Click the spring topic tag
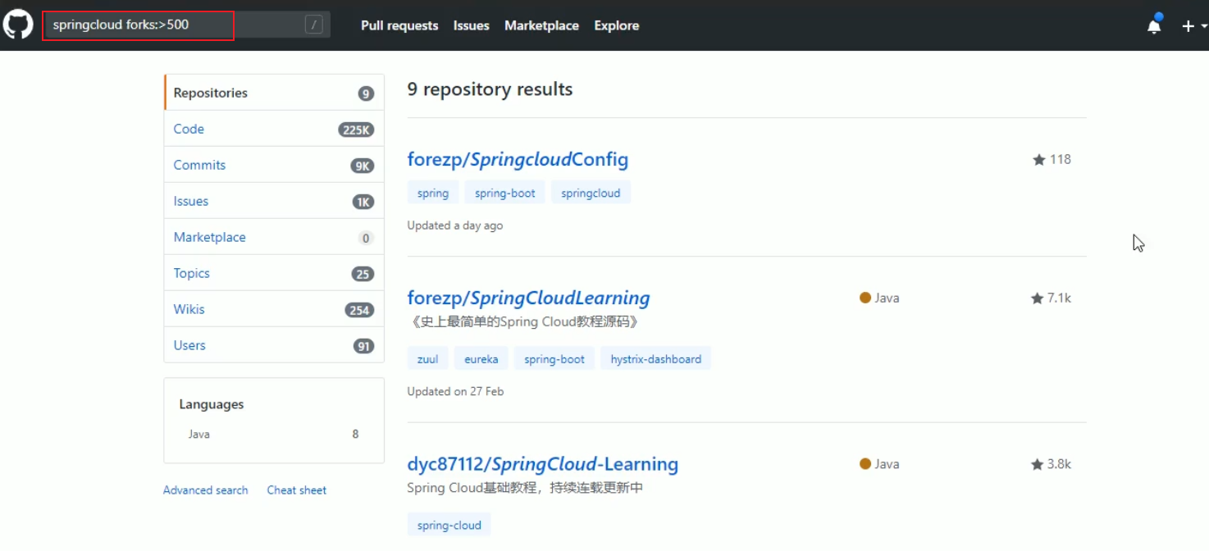This screenshot has width=1209, height=551. tap(433, 193)
